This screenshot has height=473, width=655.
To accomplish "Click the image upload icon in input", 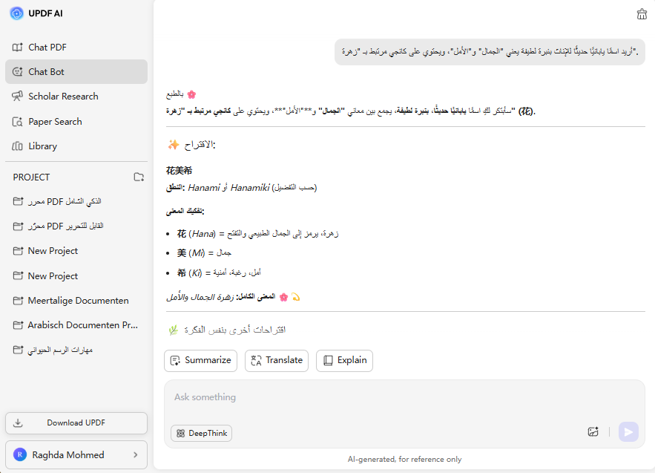I will (x=593, y=431).
